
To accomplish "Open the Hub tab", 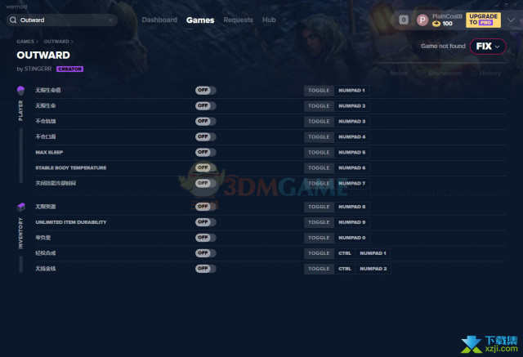I will [x=269, y=20].
